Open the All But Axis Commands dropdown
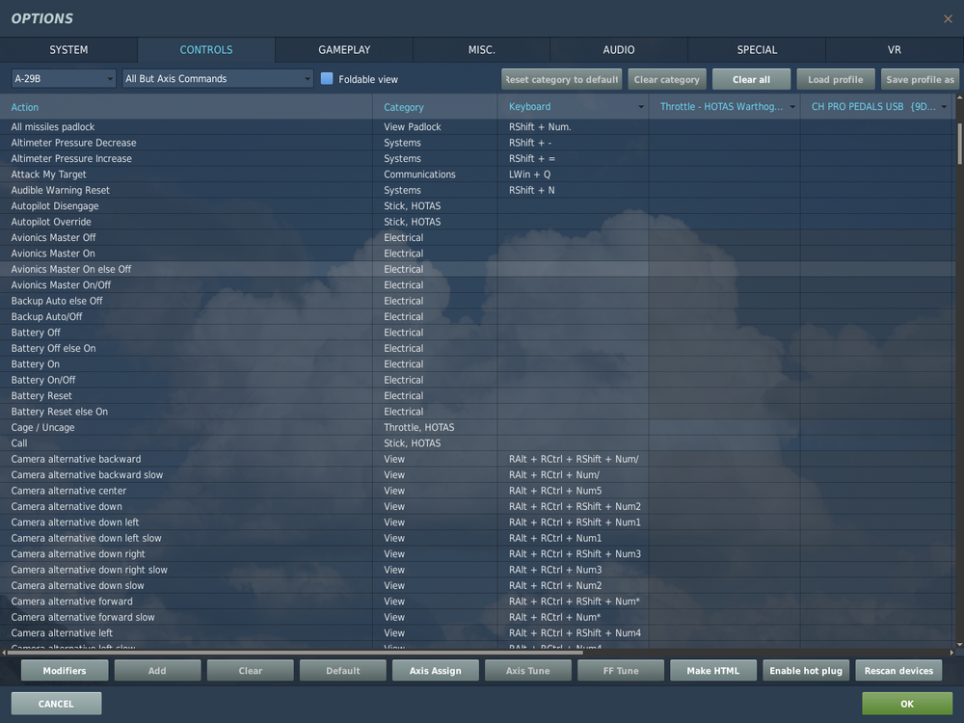This screenshot has width=964, height=723. pyautogui.click(x=218, y=79)
